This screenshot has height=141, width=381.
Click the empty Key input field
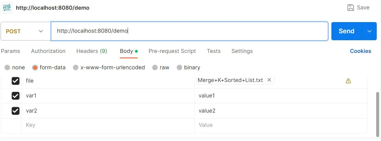(x=108, y=125)
